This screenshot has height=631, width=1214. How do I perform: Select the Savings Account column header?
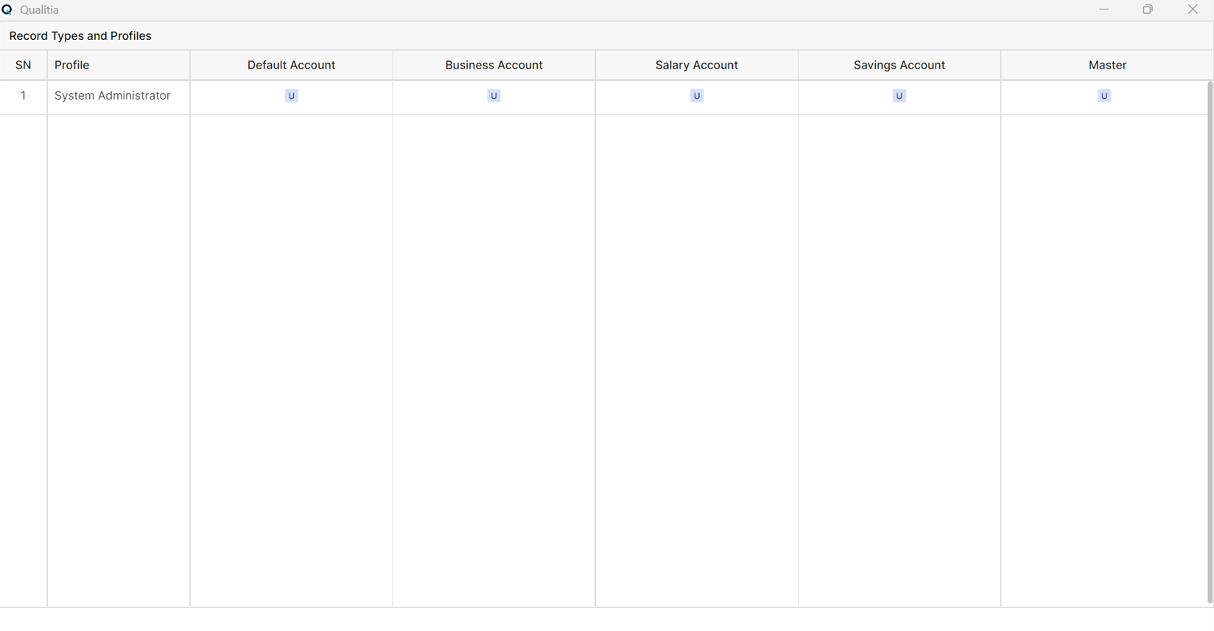899,65
